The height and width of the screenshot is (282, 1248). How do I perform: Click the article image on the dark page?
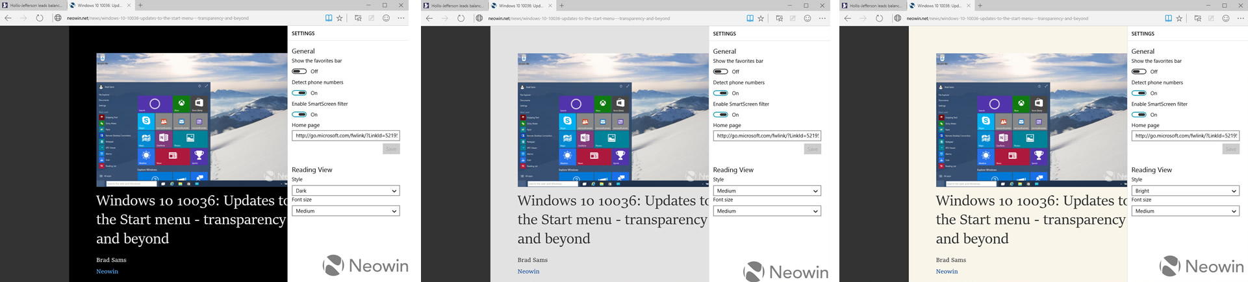click(x=192, y=120)
